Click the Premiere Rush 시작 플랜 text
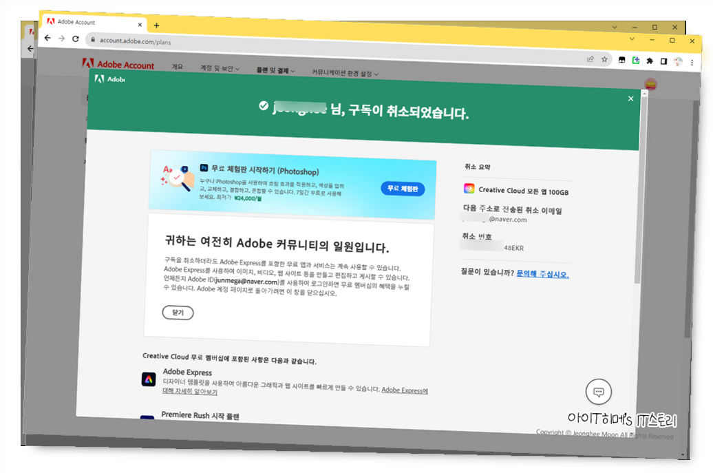The height and width of the screenshot is (473, 713). (200, 416)
